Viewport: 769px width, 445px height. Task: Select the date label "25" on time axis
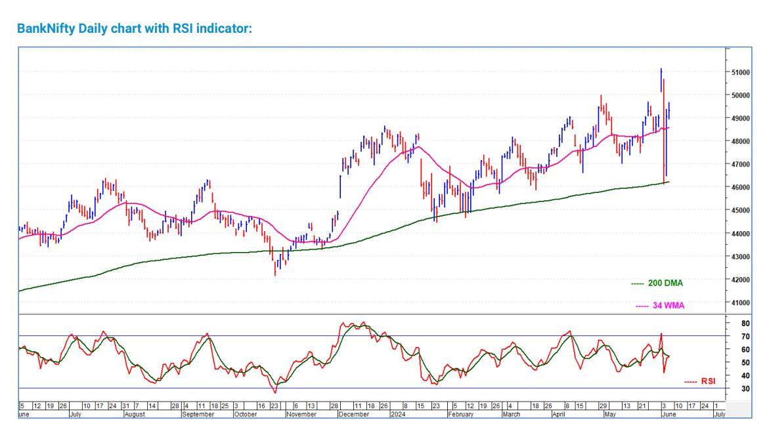[225, 406]
